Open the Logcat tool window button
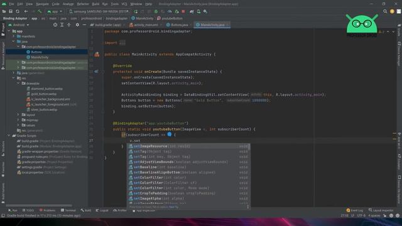The height and width of the screenshot is (226, 402). (x=102, y=210)
